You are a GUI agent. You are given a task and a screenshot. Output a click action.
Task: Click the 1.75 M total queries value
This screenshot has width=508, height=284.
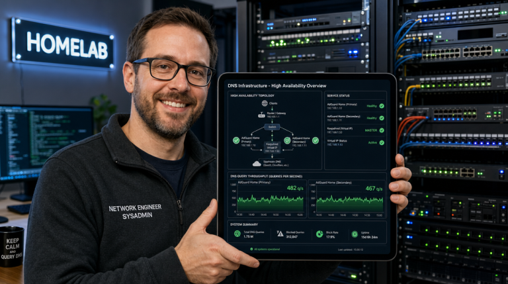pyautogui.click(x=249, y=237)
